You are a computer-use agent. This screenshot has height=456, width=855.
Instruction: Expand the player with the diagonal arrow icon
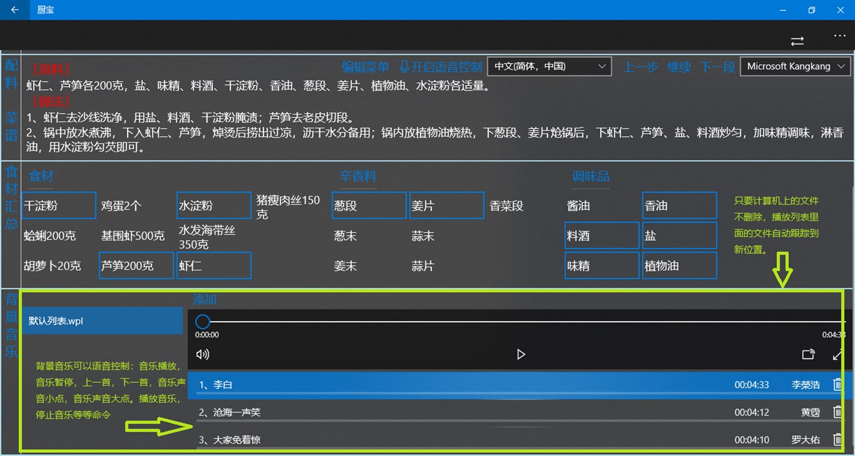click(838, 354)
